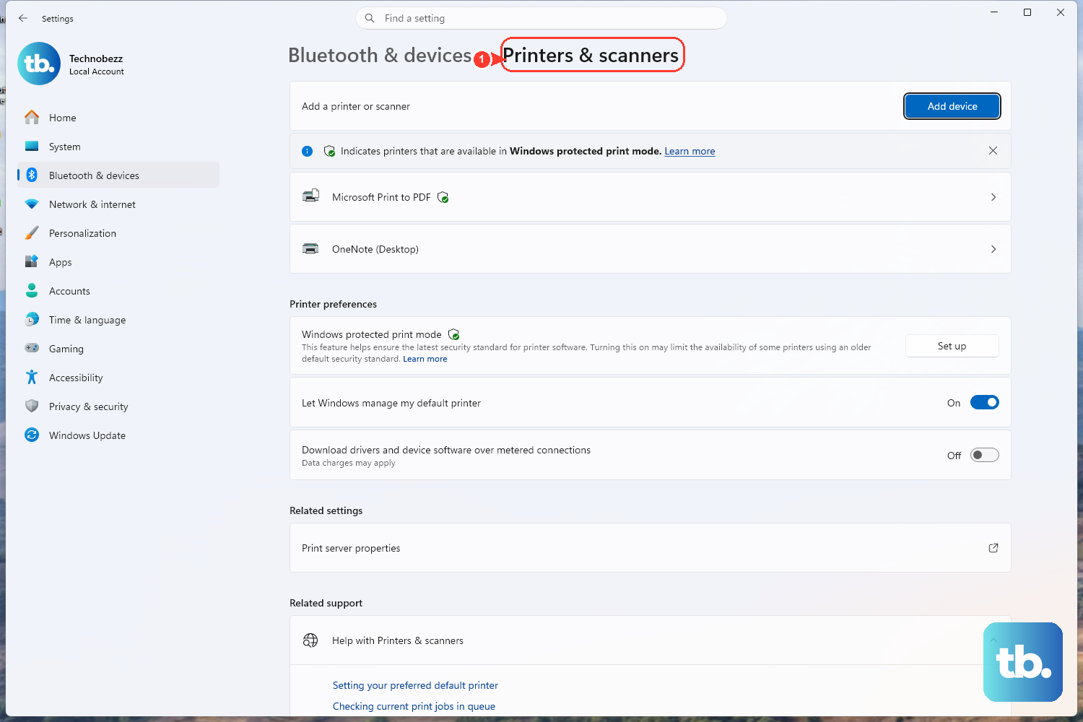Click the Gaming controller icon

[32, 348]
